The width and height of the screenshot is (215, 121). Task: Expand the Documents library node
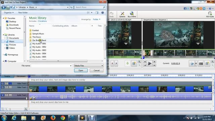(x=5, y=38)
